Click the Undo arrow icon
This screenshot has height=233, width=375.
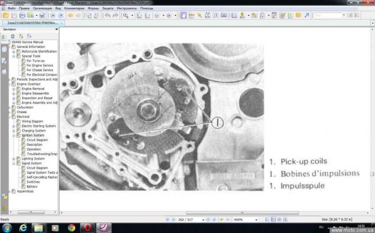tap(108, 15)
